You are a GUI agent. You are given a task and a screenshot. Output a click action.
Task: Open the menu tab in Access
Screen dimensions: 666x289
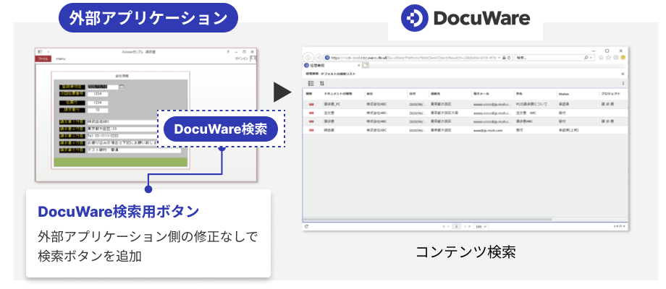pyautogui.click(x=61, y=59)
